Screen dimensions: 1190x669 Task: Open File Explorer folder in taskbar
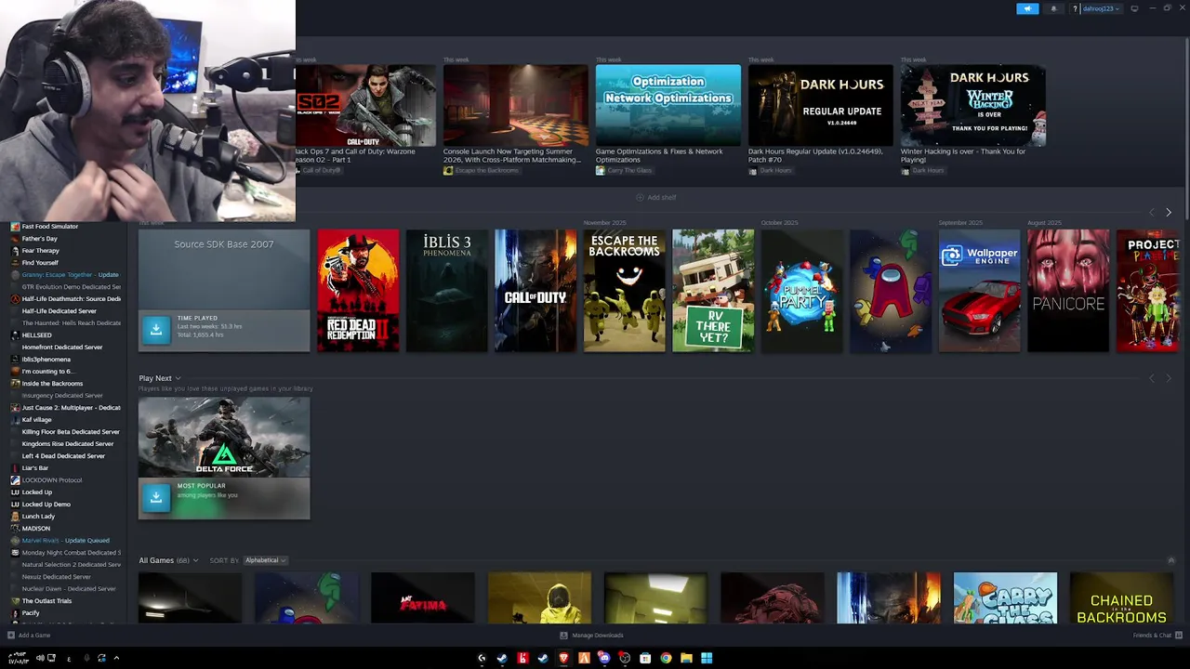click(x=686, y=658)
